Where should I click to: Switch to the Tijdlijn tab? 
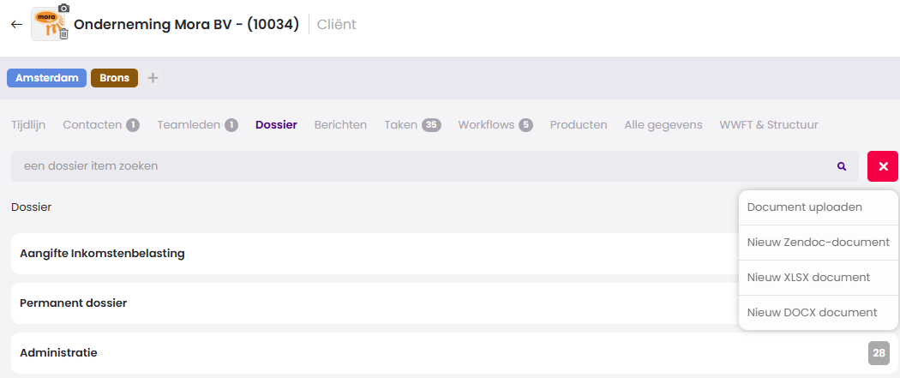pyautogui.click(x=28, y=125)
